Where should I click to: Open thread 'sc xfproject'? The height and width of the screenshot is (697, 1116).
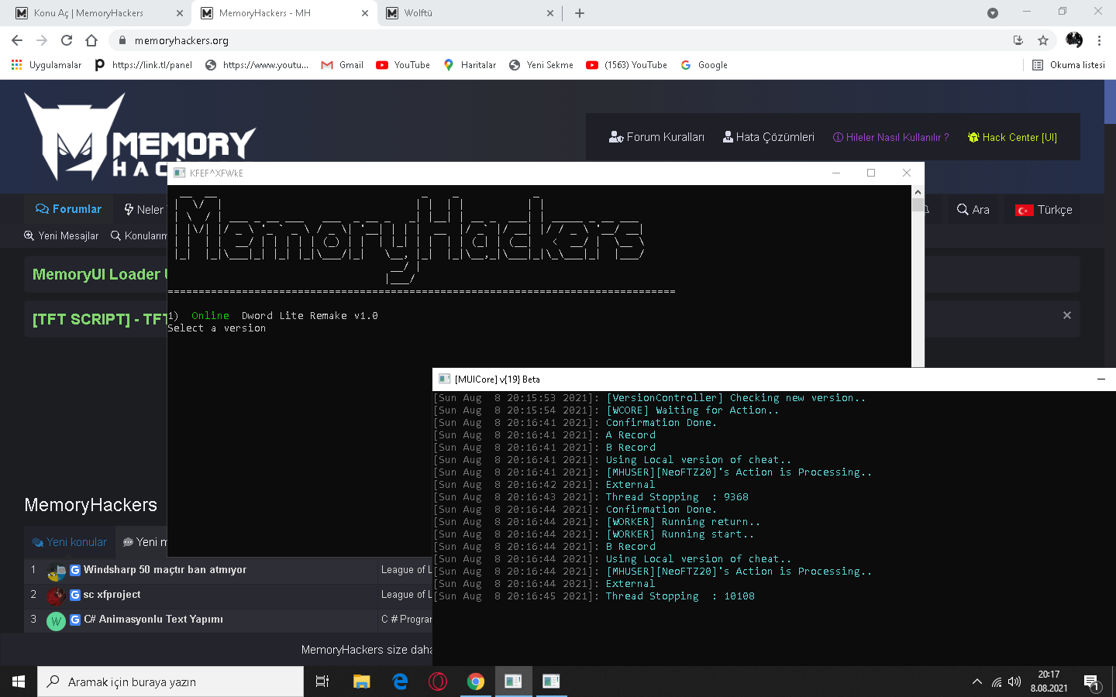pos(112,595)
